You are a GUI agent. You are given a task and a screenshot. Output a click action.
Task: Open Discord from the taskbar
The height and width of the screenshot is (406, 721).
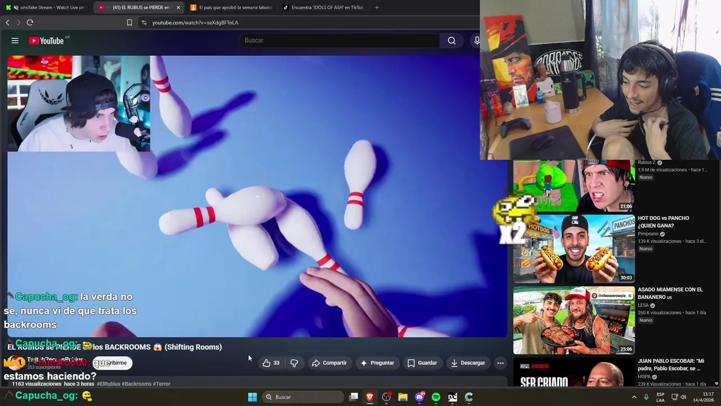(419, 397)
